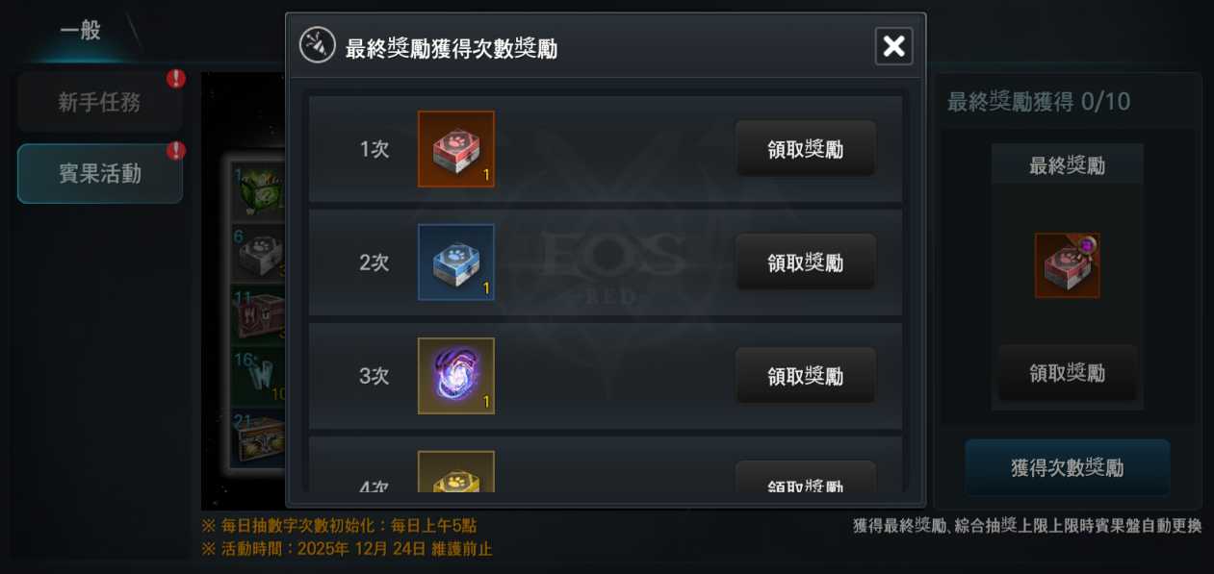The height and width of the screenshot is (574, 1214).
Task: Claim the 1次 reward with 領取獎勵
Action: pos(806,149)
